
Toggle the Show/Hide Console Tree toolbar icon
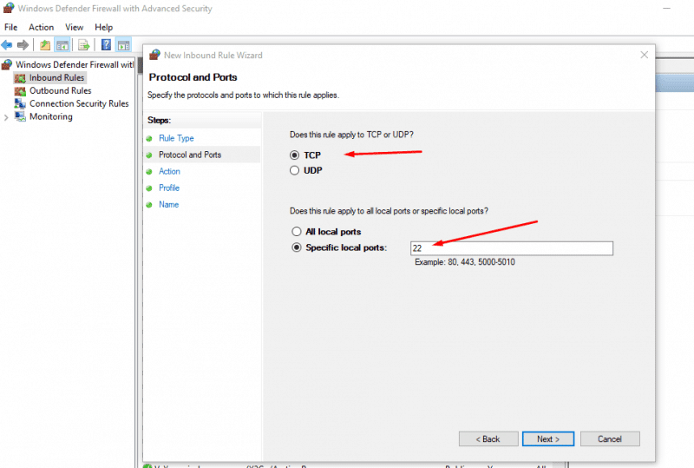tap(62, 45)
